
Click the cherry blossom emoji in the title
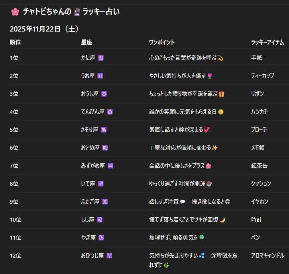pos(15,12)
